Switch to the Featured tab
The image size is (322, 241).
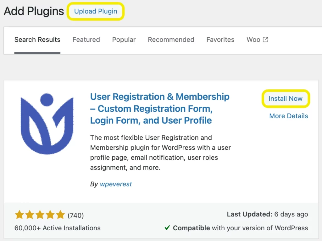click(86, 40)
